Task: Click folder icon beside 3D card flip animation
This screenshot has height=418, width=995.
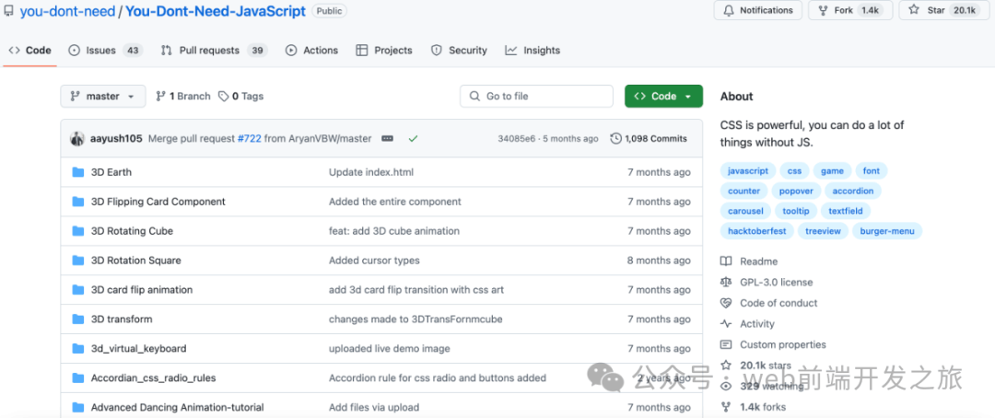Action: point(78,289)
